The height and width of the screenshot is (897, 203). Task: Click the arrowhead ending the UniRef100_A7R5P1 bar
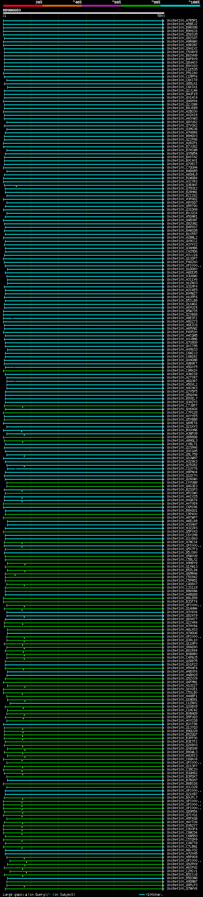coord(163,21)
